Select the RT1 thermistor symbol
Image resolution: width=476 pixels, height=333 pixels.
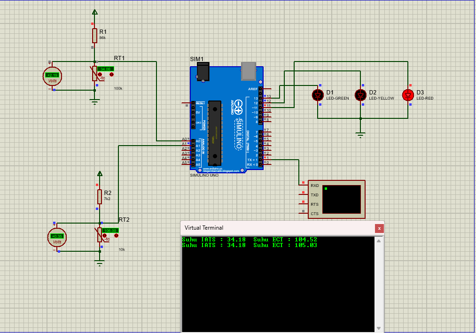click(95, 74)
